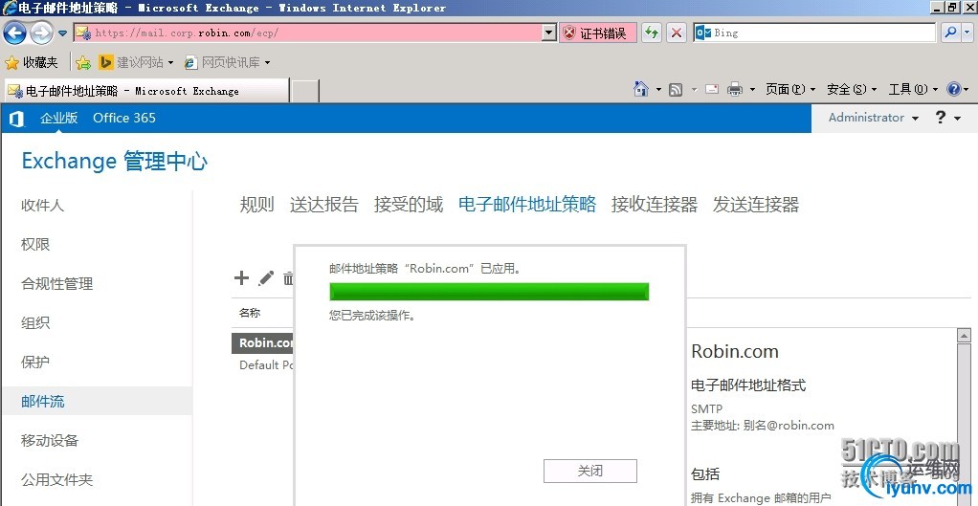This screenshot has width=978, height=506.
Task: Click the pencil edit policy icon
Action: (x=266, y=278)
